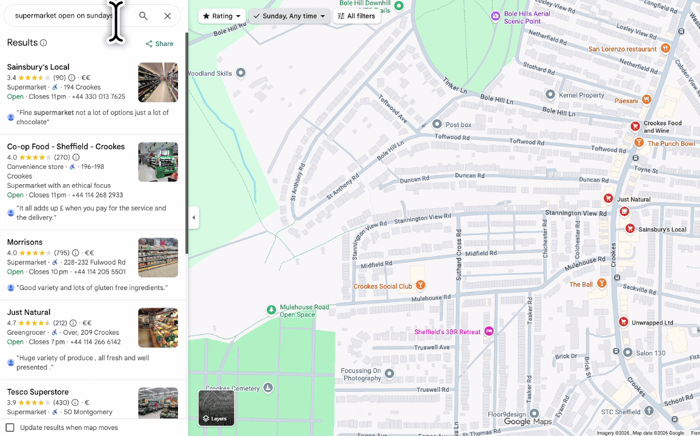This screenshot has width=700, height=436.
Task: Click the search magnifier icon
Action: [x=144, y=16]
